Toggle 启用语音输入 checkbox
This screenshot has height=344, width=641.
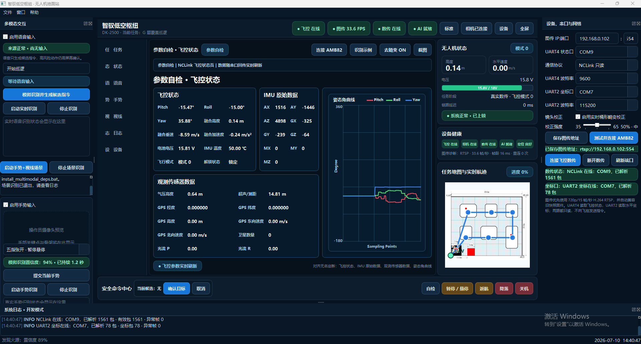(5, 37)
